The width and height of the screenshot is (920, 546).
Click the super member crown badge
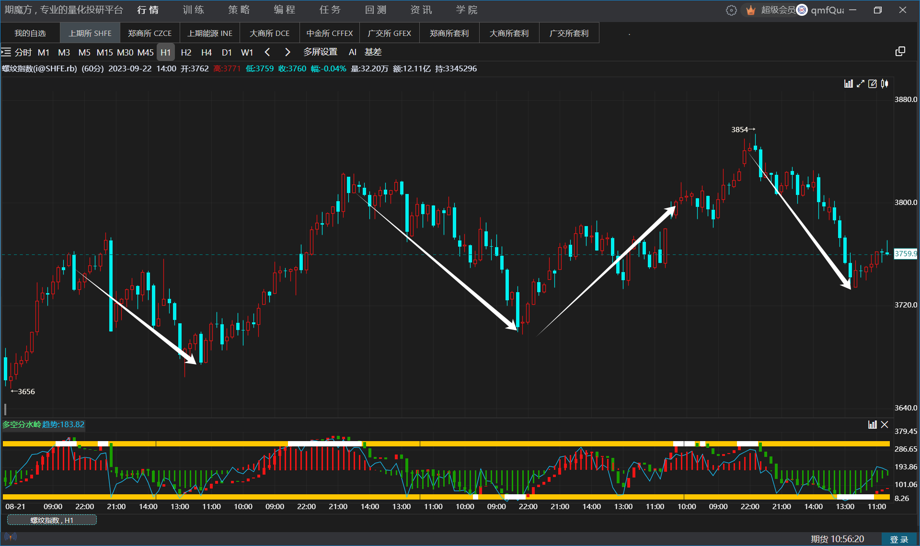tap(750, 10)
